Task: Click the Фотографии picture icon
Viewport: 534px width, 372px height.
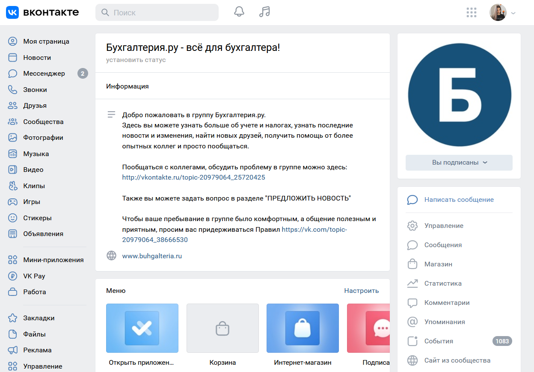Action: [13, 138]
